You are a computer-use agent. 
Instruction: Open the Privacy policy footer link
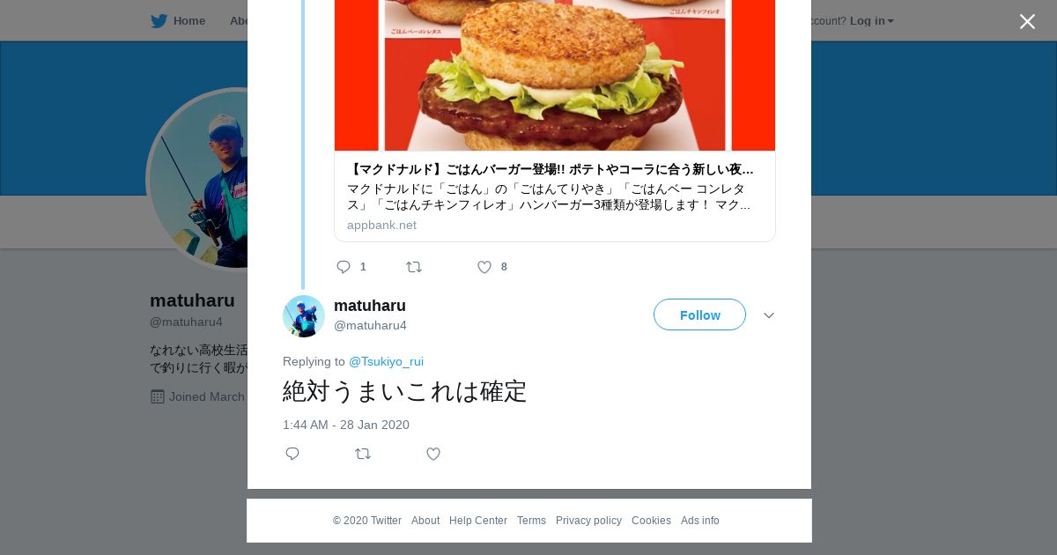(588, 521)
